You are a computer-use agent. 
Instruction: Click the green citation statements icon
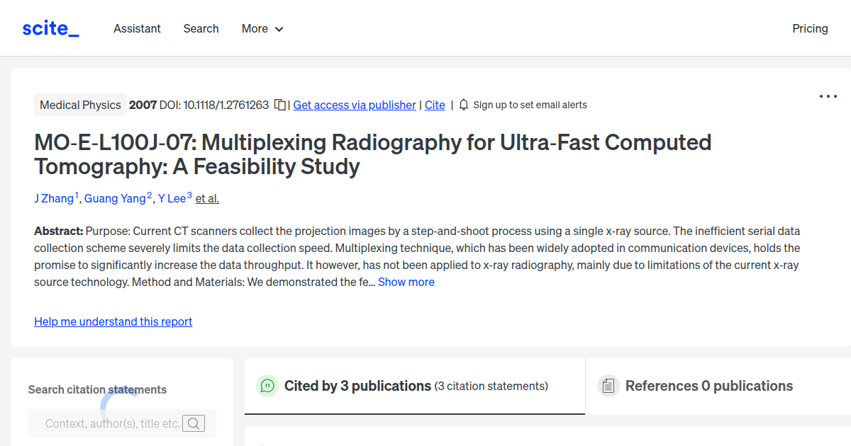267,386
